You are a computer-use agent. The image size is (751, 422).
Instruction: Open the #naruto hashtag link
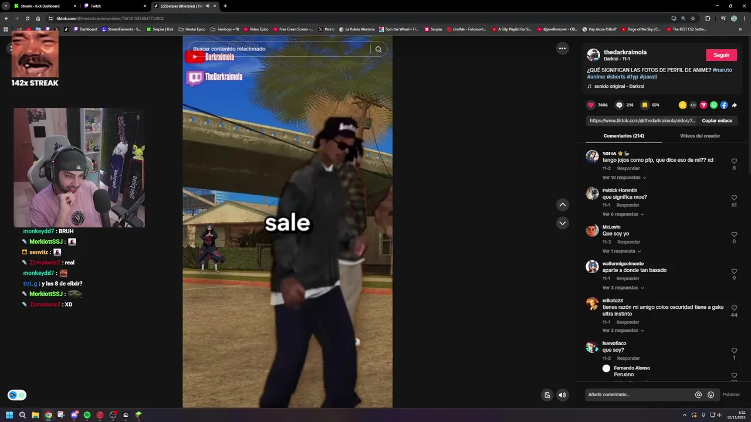click(x=722, y=70)
